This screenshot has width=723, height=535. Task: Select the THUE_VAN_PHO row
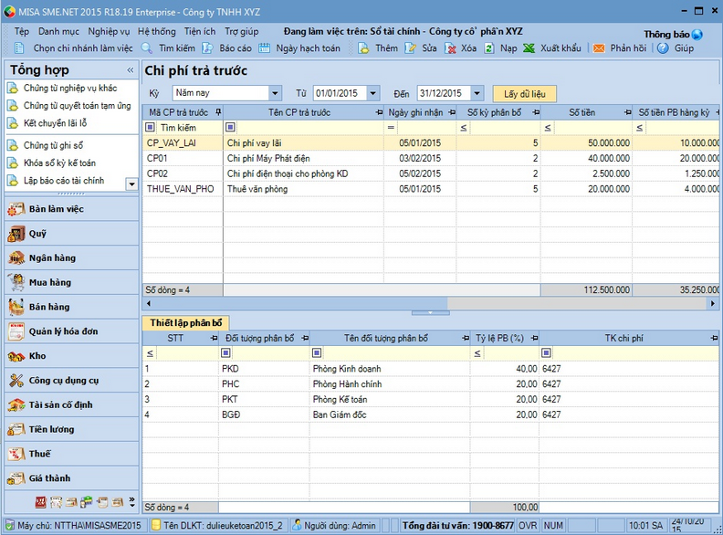click(431, 189)
